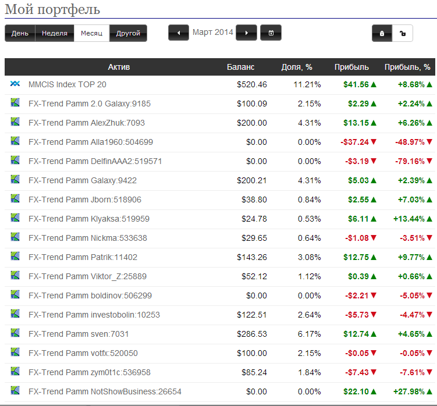Image resolution: width=437 pixels, height=406 pixels.
Task: Click icon for Jborn:518906 row
Action: point(15,199)
